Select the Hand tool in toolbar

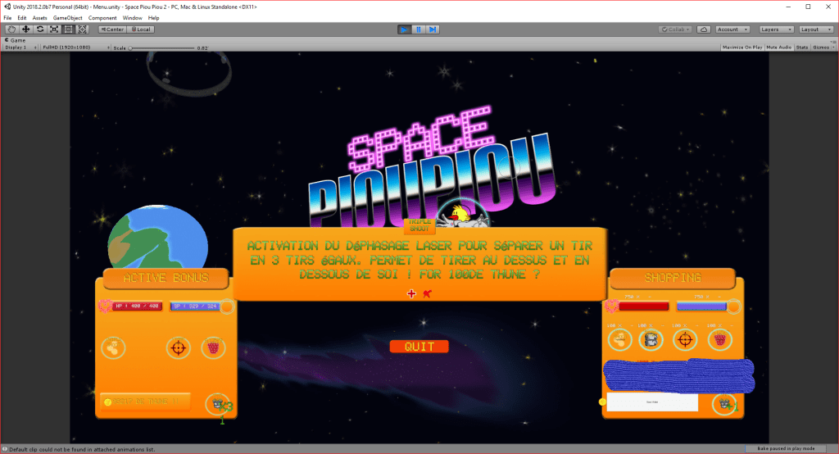point(12,30)
